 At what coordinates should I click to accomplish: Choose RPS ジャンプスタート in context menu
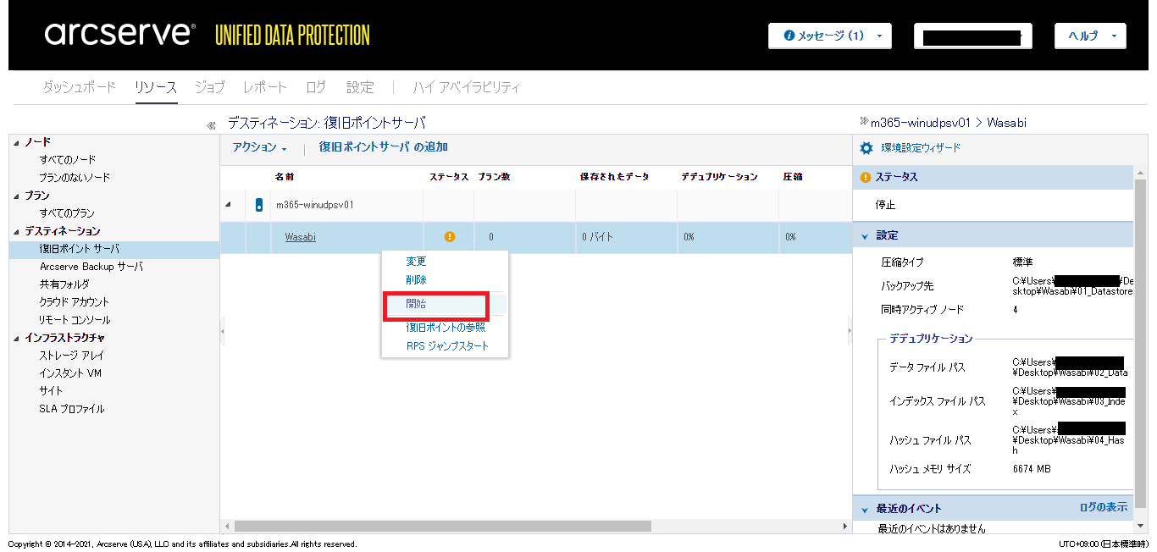click(447, 346)
